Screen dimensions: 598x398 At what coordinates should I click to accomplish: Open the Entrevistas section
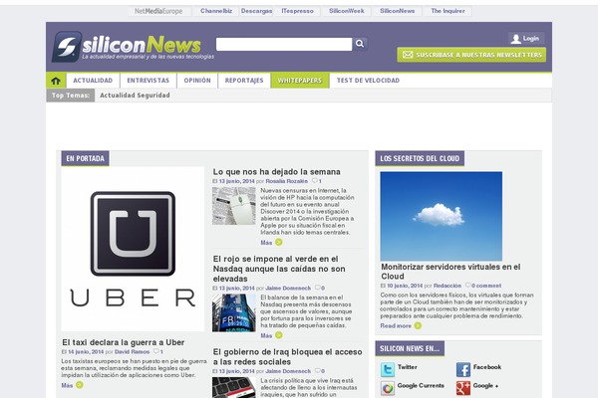pyautogui.click(x=148, y=81)
